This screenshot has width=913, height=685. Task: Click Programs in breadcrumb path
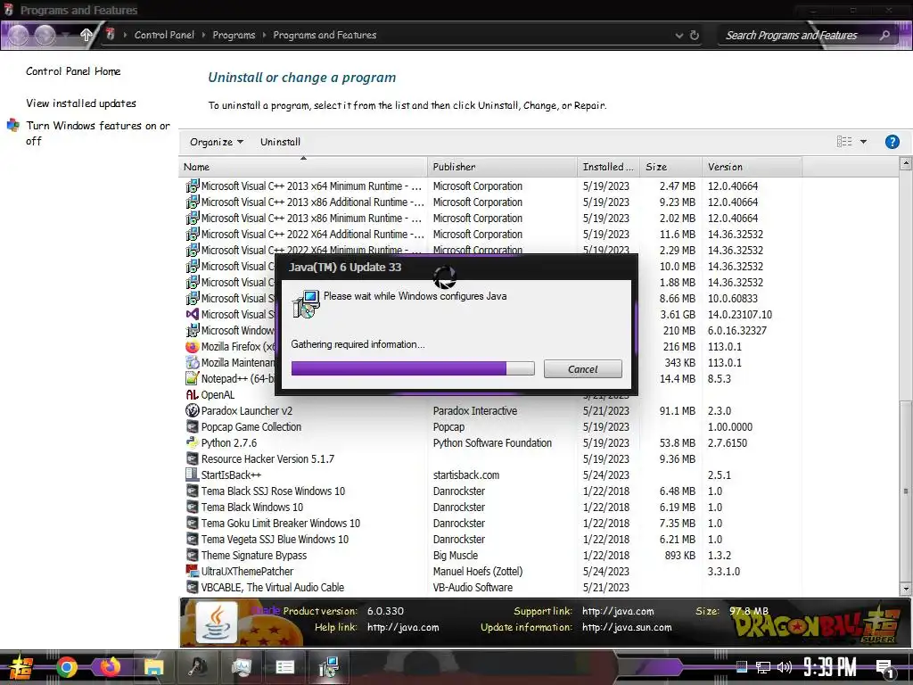[234, 35]
